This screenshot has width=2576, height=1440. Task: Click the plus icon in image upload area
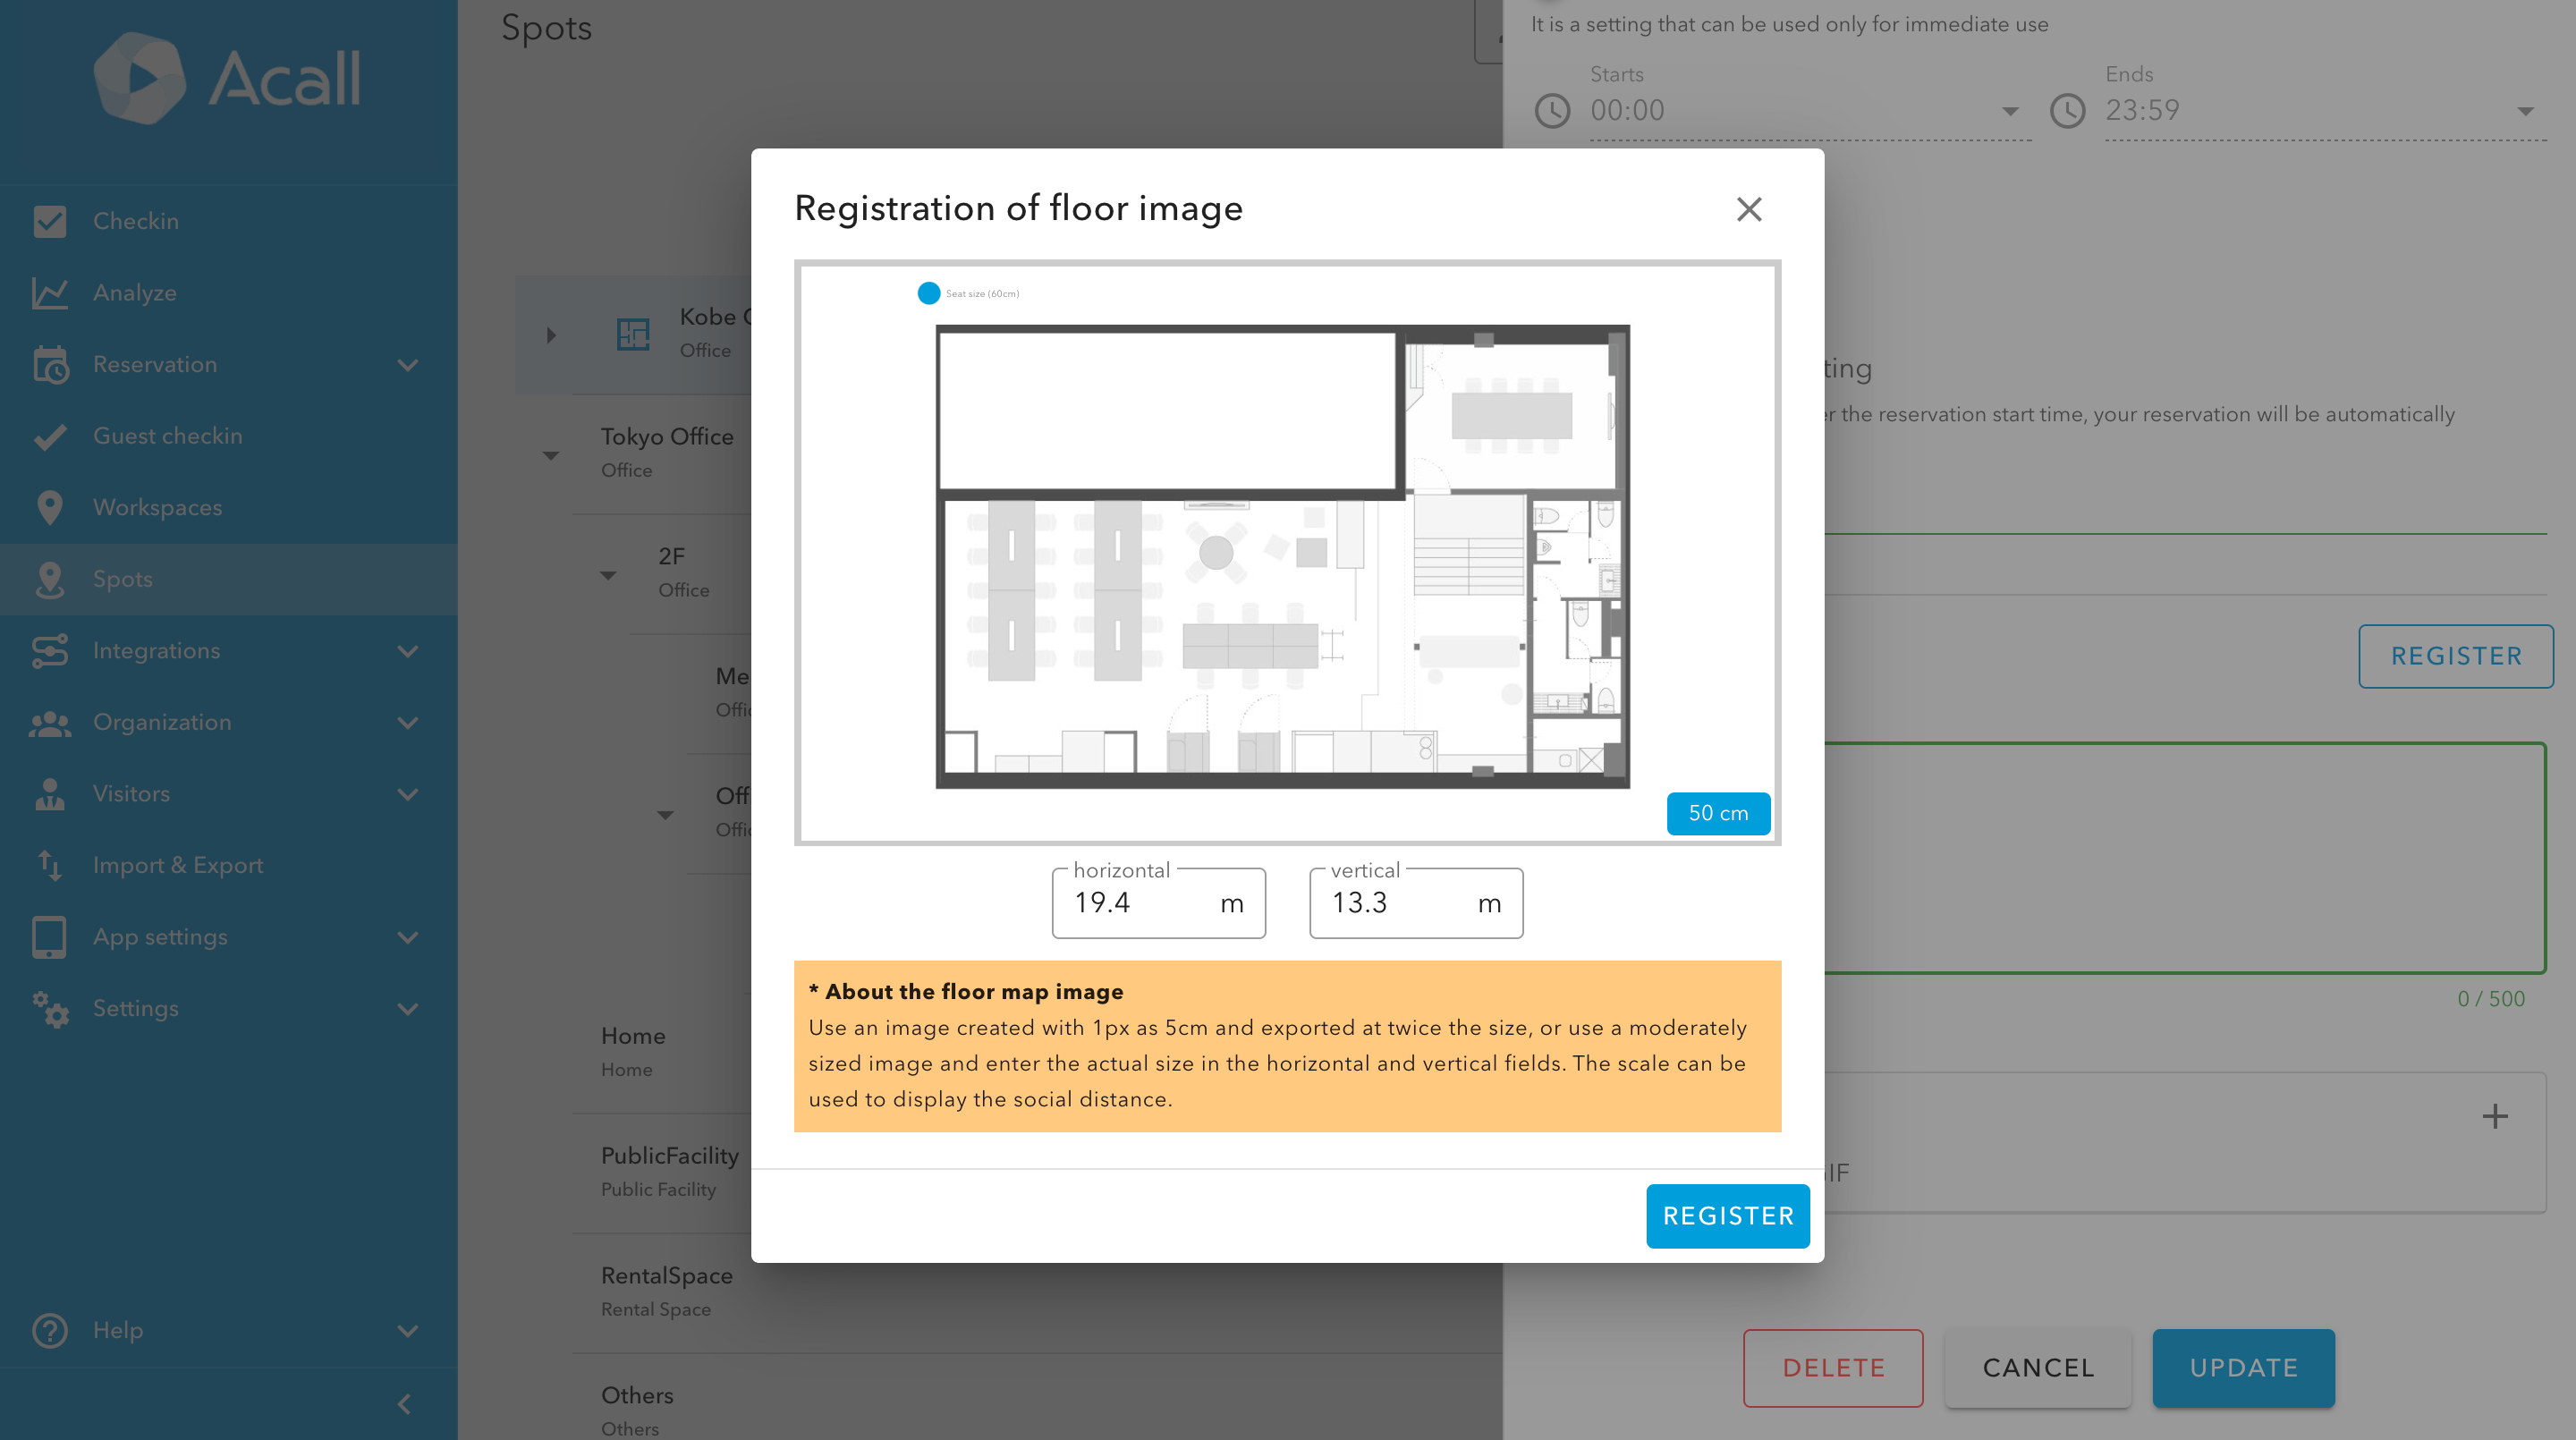[x=2494, y=1116]
